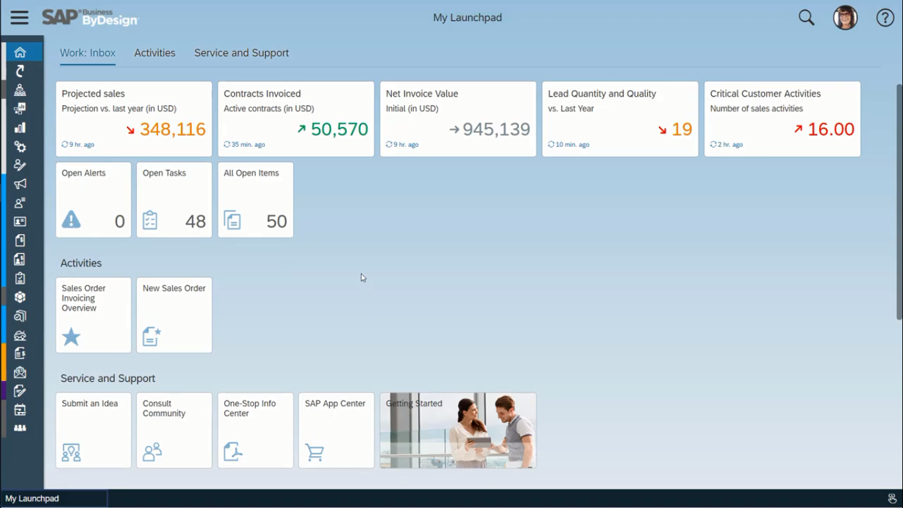The width and height of the screenshot is (903, 508).
Task: Open the document with dollar sidebar icon
Action: pyautogui.click(x=20, y=353)
